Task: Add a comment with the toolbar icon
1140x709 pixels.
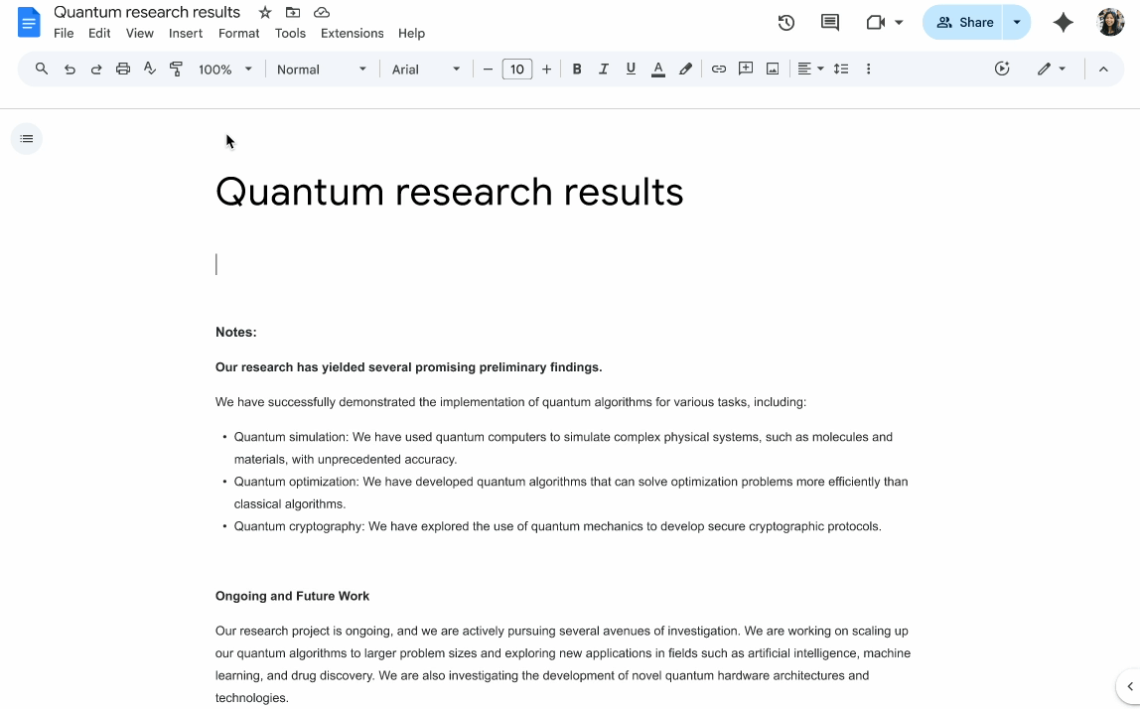Action: pyautogui.click(x=746, y=69)
